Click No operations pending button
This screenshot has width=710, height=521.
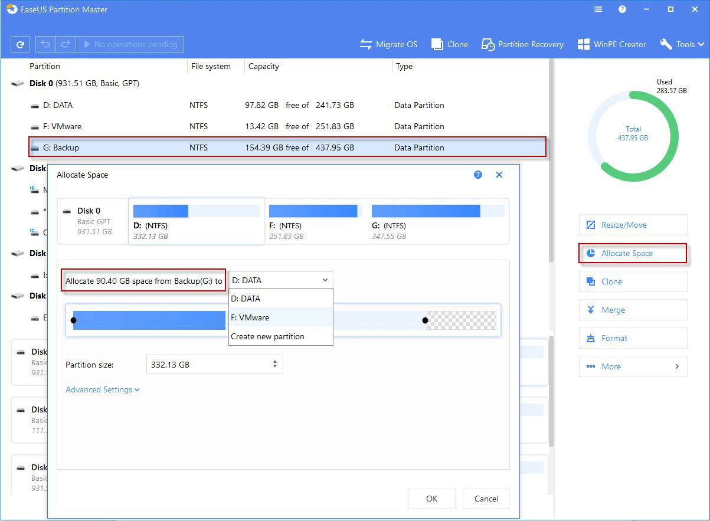130,44
